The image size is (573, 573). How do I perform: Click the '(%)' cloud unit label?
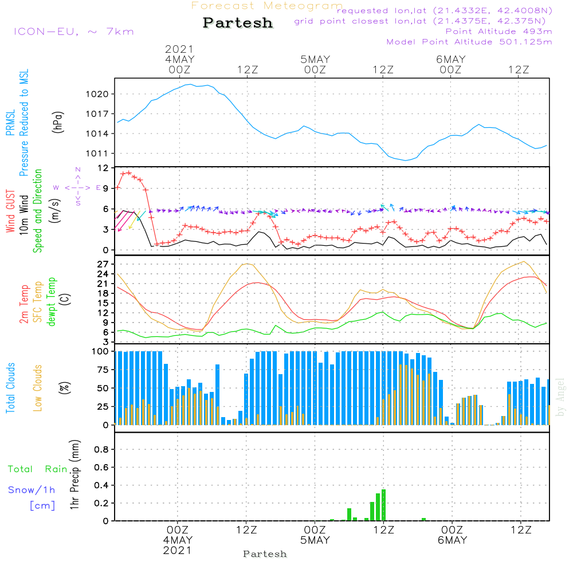tap(64, 388)
